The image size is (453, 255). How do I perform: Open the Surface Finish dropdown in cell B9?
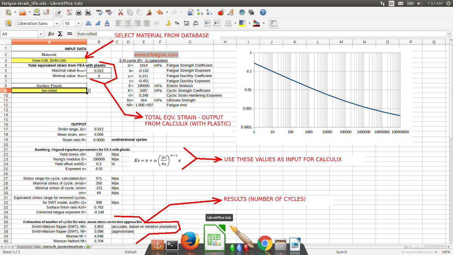click(88, 90)
